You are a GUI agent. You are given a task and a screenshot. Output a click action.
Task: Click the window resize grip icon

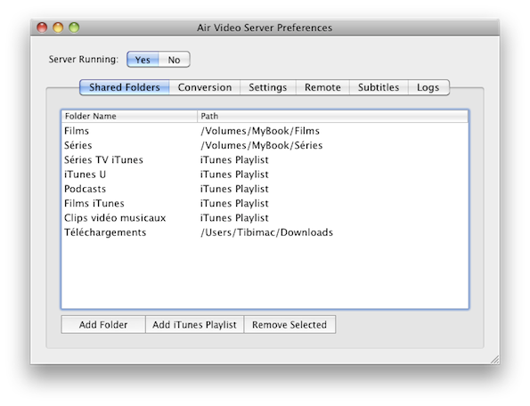pos(495,360)
